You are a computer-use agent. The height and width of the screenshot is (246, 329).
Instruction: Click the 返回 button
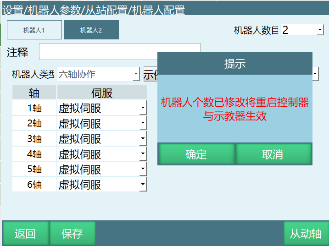point(25,233)
